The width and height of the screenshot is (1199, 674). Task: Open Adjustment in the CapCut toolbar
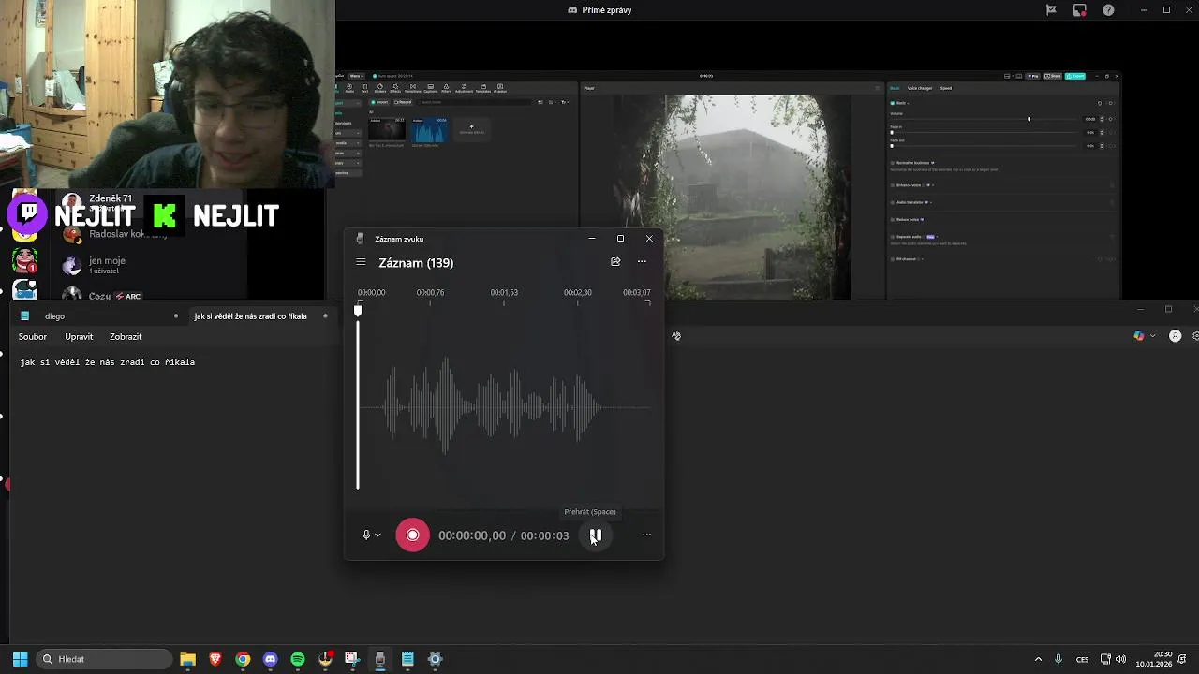pyautogui.click(x=464, y=88)
